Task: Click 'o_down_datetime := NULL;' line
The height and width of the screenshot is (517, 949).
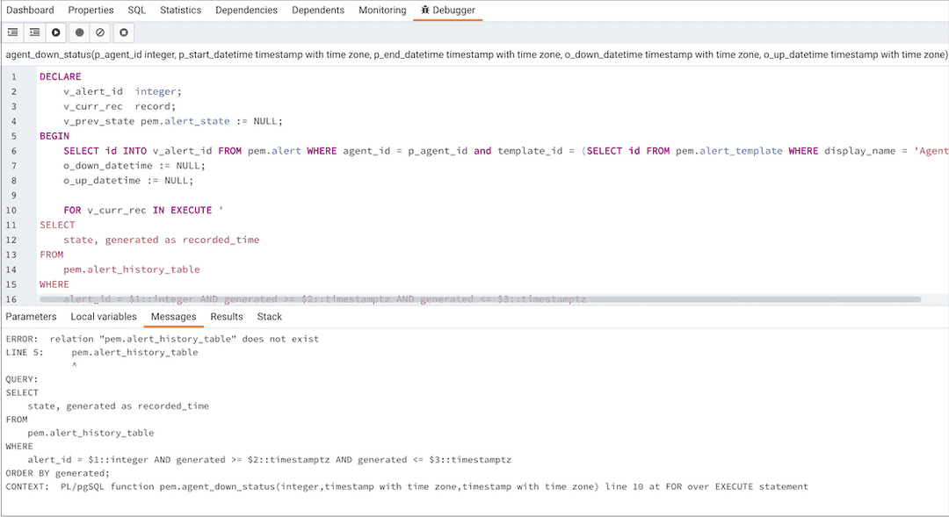Action: (134, 166)
